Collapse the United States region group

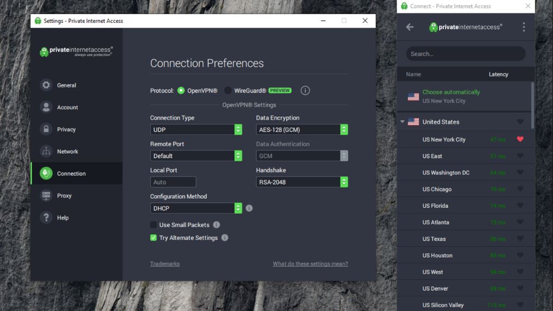click(x=402, y=121)
